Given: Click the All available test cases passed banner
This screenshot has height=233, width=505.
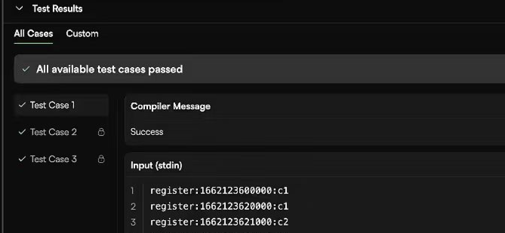Looking at the screenshot, I should pos(259,69).
